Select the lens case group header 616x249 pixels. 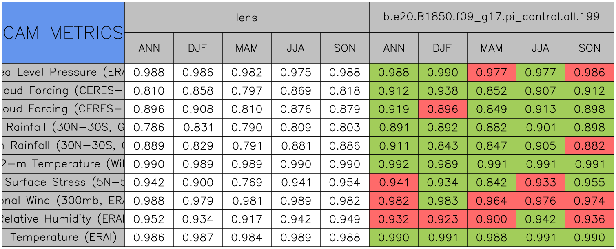click(246, 17)
